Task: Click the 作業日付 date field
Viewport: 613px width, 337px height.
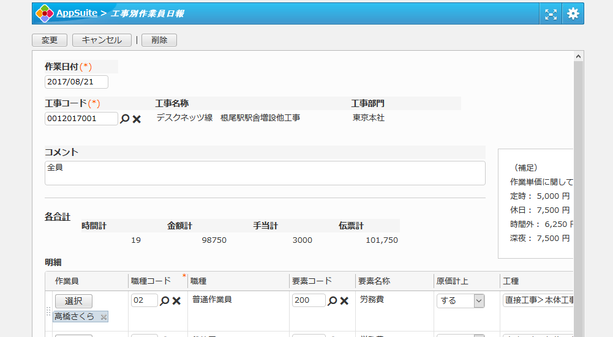Action: point(76,82)
